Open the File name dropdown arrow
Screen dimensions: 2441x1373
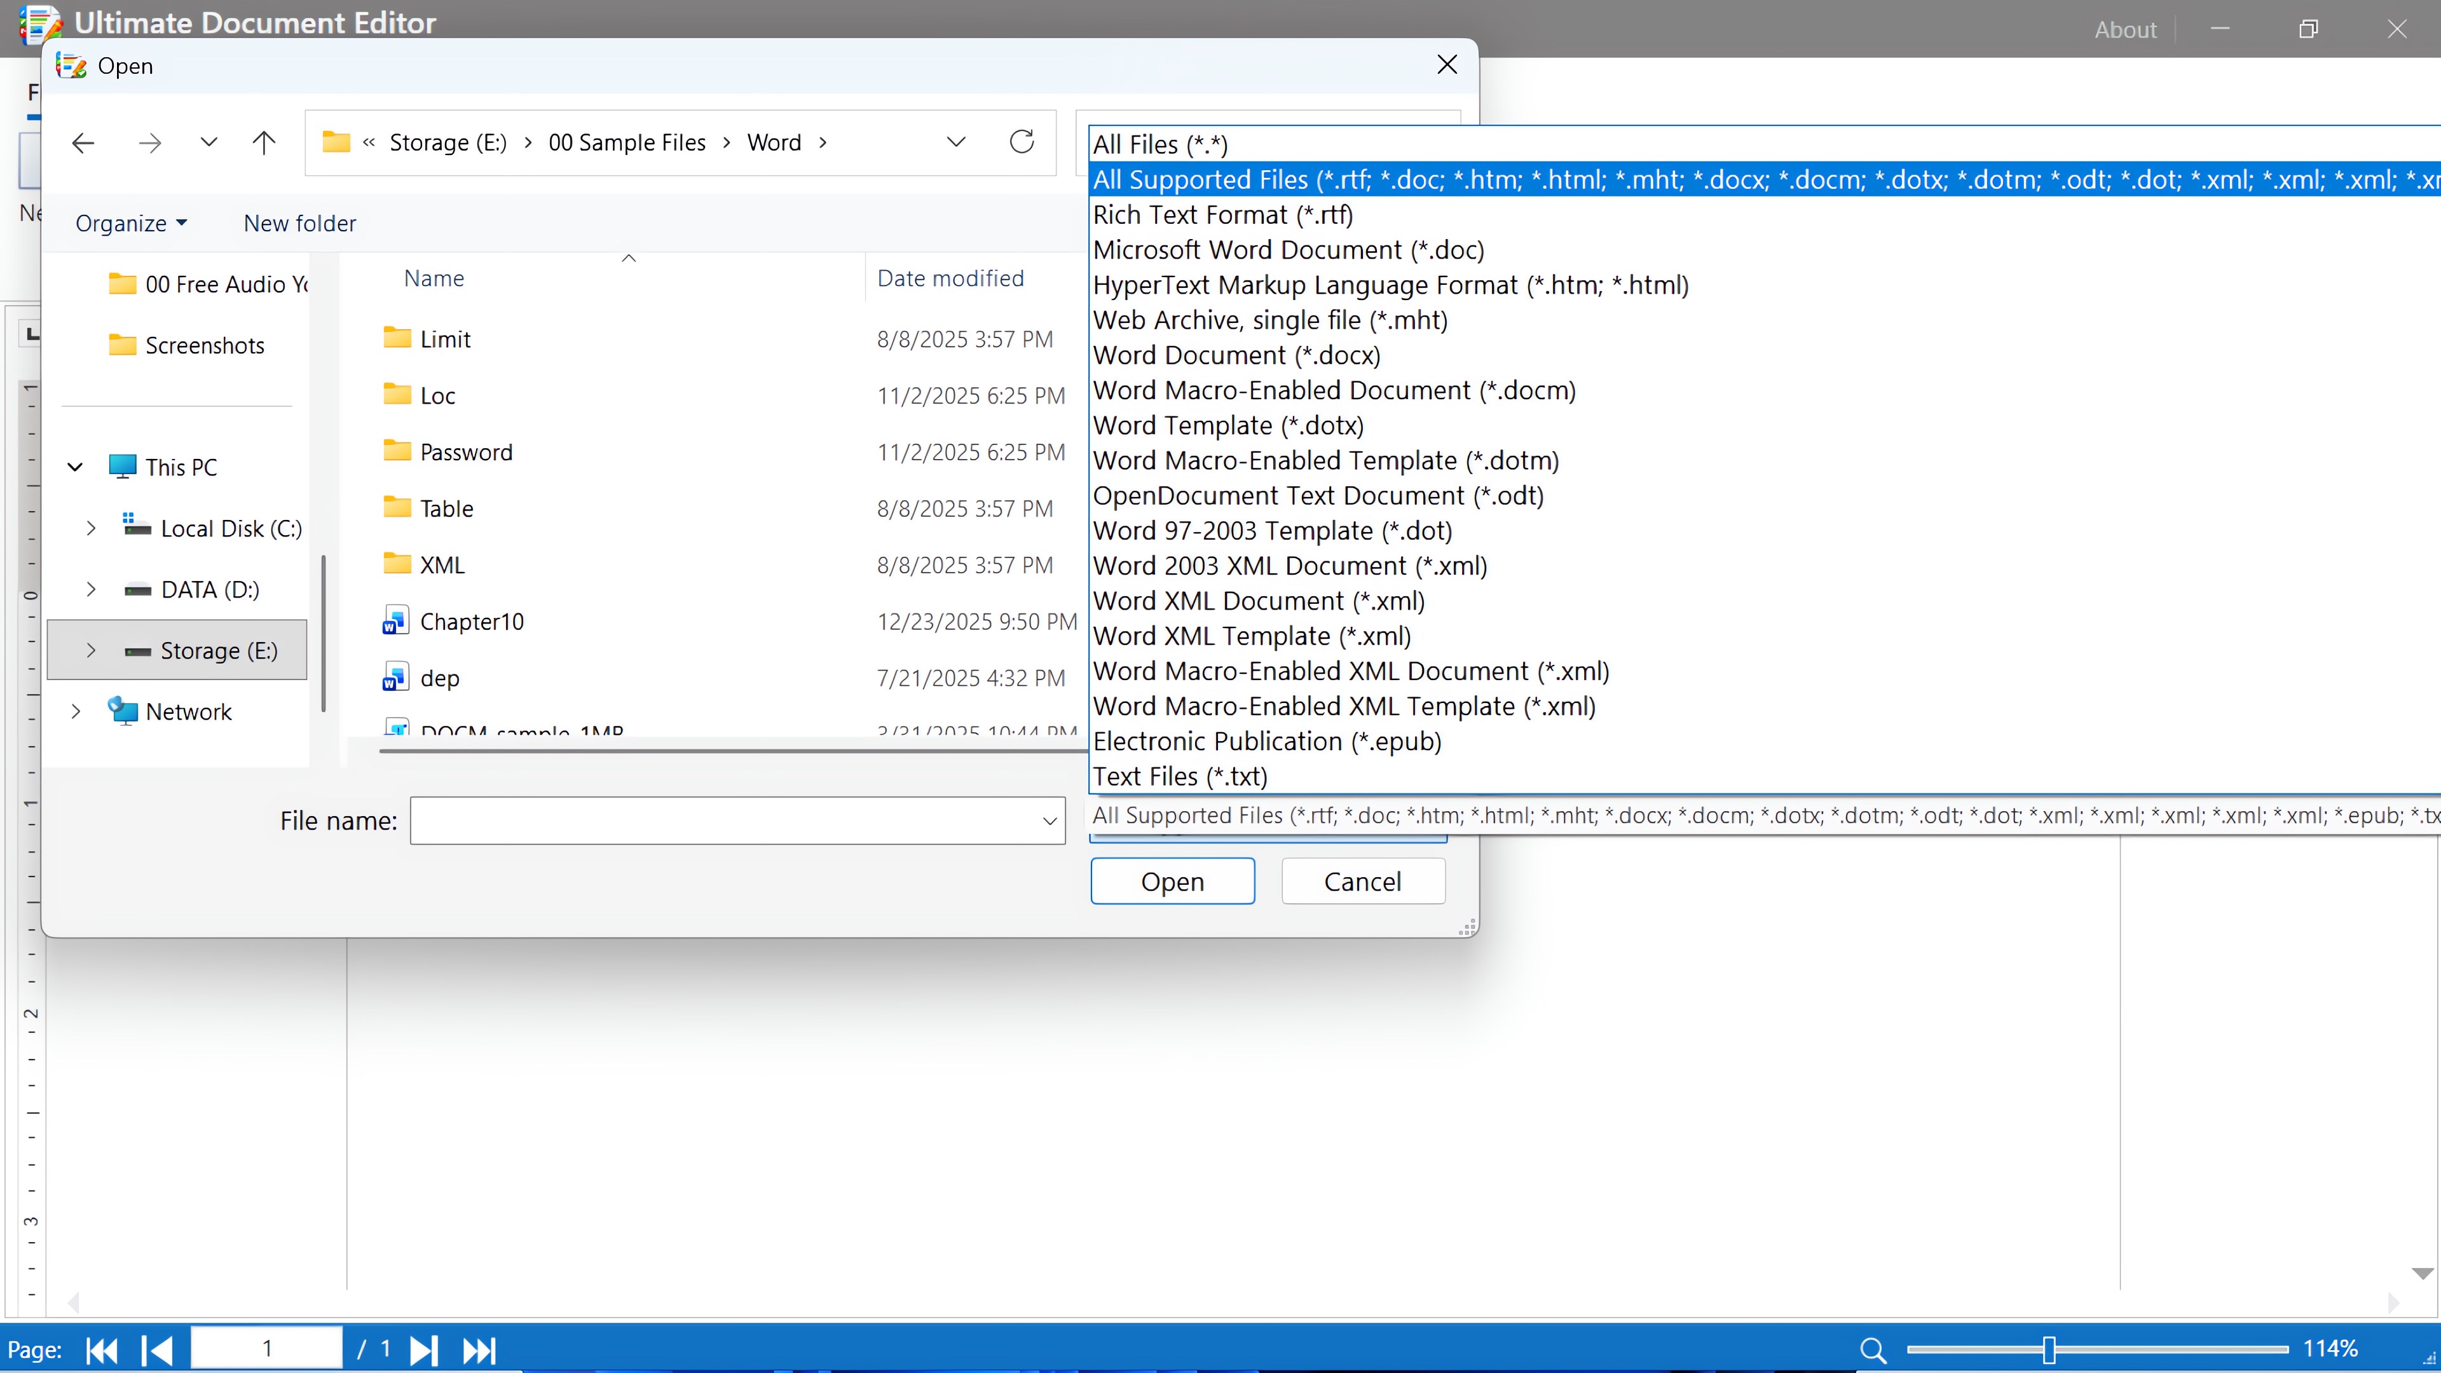(1049, 821)
